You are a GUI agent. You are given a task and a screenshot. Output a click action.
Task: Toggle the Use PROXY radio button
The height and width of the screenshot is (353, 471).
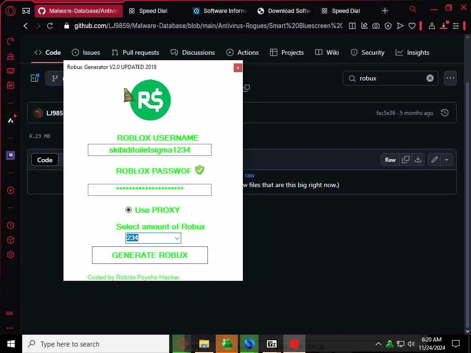[129, 210]
